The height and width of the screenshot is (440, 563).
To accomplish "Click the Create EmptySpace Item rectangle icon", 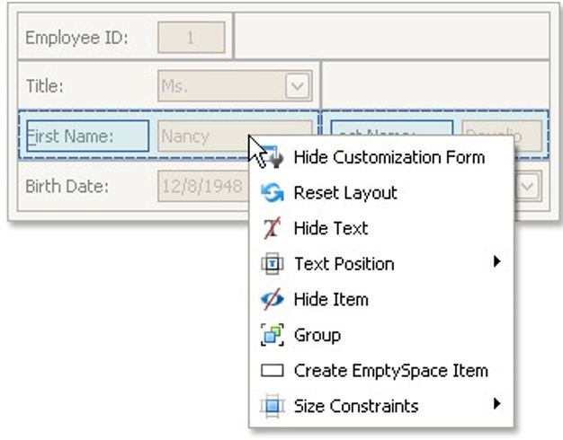I will click(x=272, y=371).
